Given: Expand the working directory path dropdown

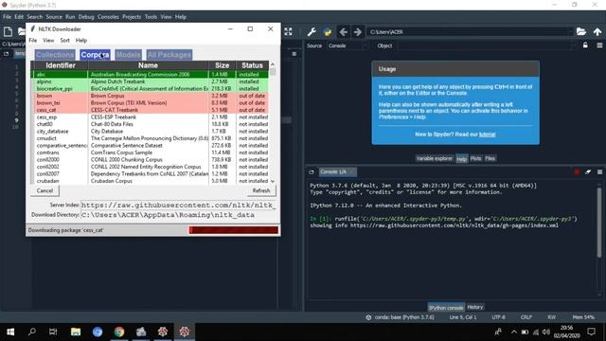Looking at the screenshot, I should pyautogui.click(x=570, y=32).
